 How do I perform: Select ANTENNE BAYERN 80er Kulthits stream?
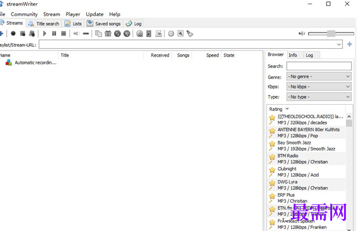pos(307,132)
